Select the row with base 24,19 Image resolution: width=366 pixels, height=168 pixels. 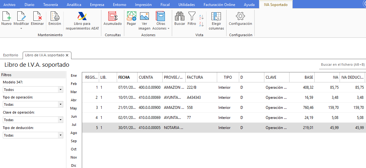point(224,118)
